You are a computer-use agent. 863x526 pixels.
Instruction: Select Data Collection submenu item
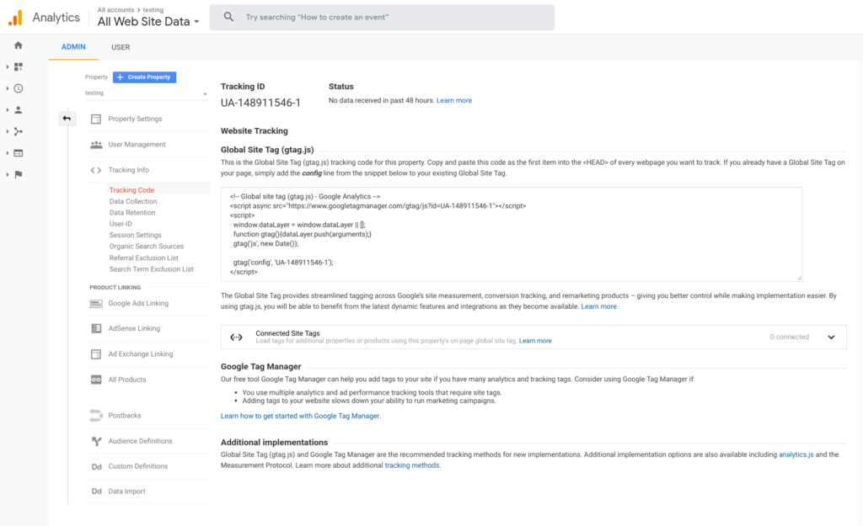[x=132, y=201]
